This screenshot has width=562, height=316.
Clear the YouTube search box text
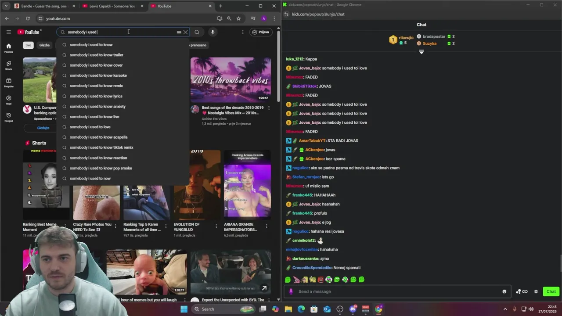185,32
